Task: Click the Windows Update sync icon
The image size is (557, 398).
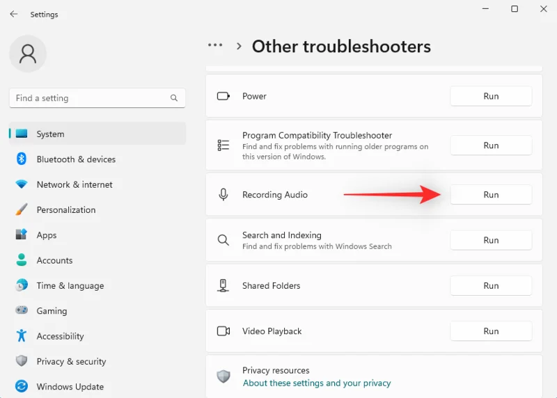Action: 22,386
